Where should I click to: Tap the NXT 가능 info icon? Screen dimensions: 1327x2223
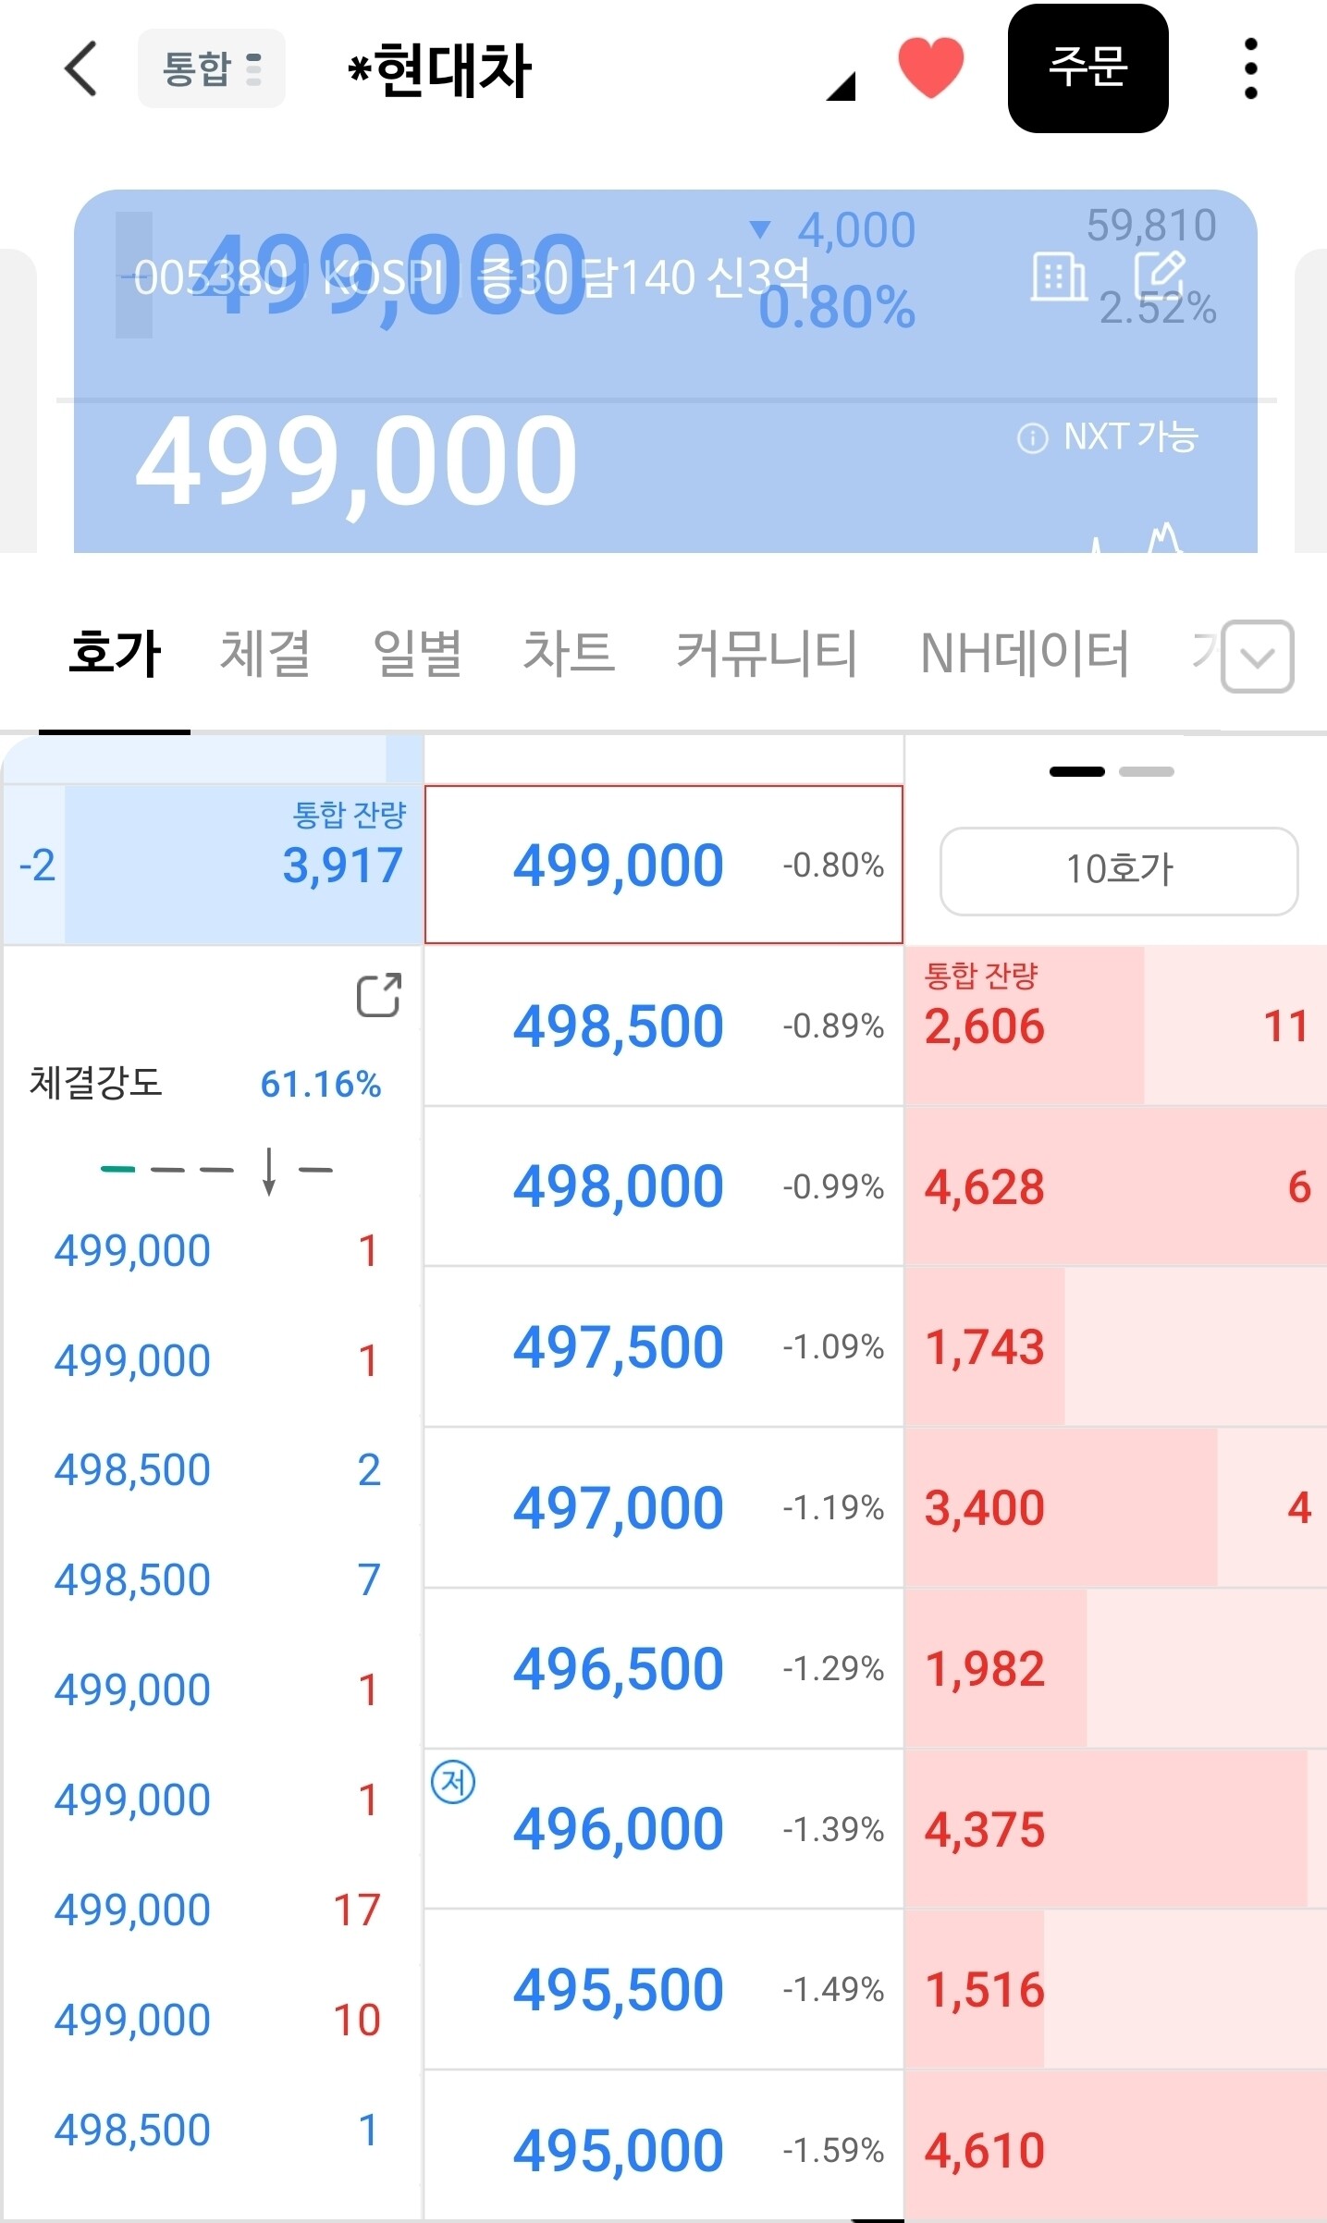[x=1032, y=437]
